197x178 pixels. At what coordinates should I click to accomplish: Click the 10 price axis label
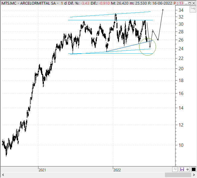tap(181, 145)
